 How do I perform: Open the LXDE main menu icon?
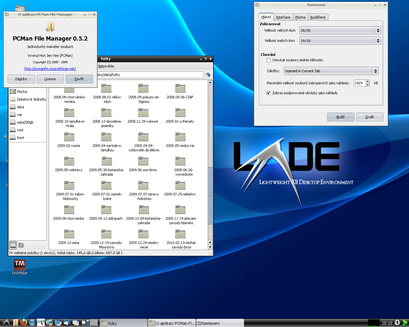coord(6,323)
